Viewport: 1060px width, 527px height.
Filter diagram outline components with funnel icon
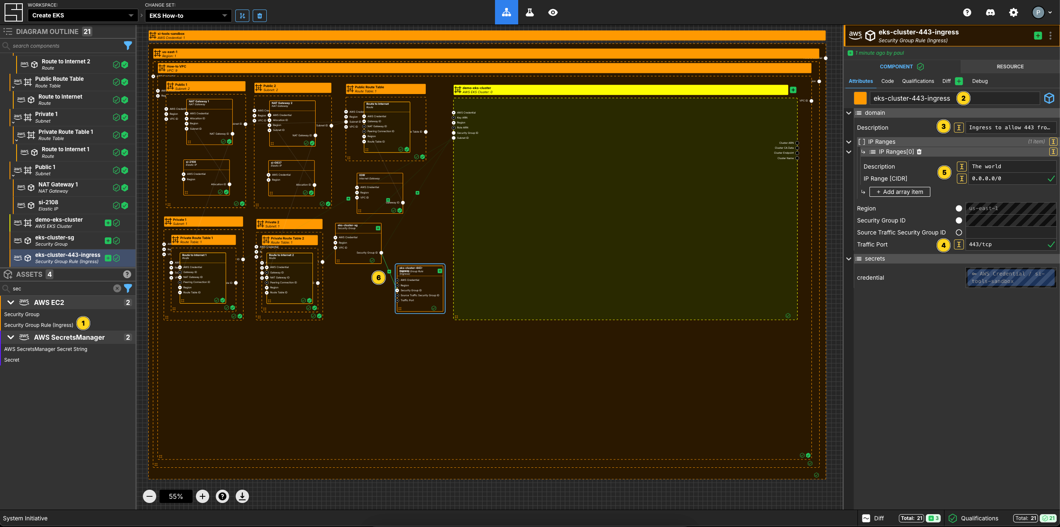[x=128, y=46]
